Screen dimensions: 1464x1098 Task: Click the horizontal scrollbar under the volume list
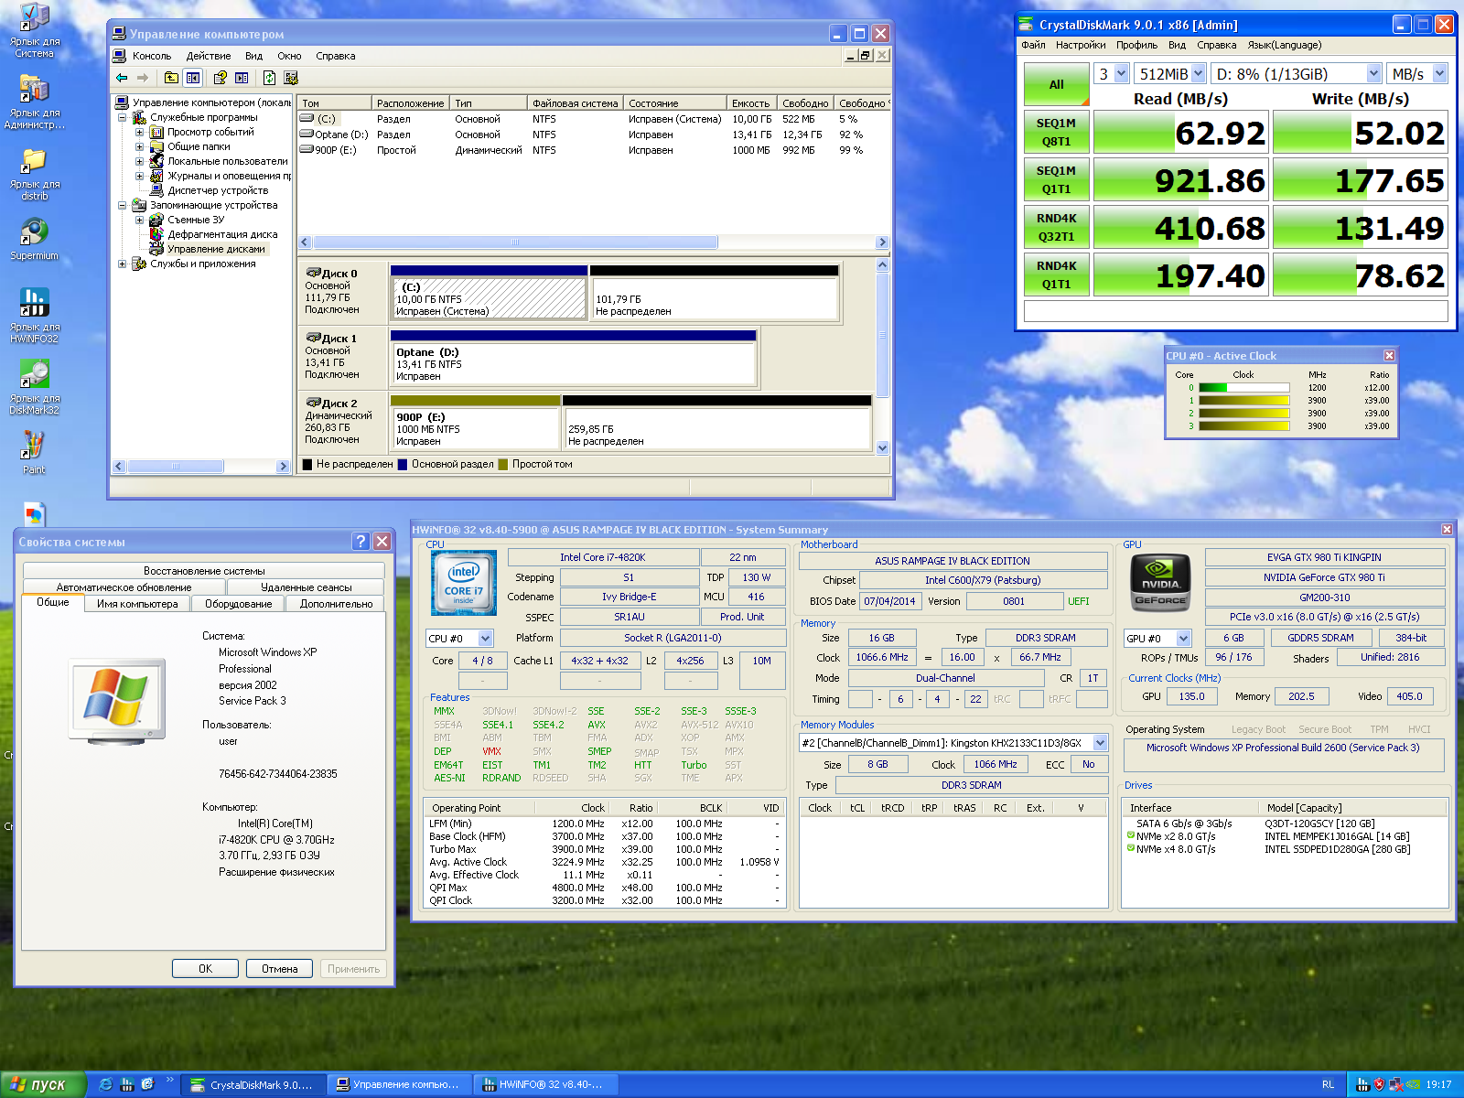coord(514,242)
